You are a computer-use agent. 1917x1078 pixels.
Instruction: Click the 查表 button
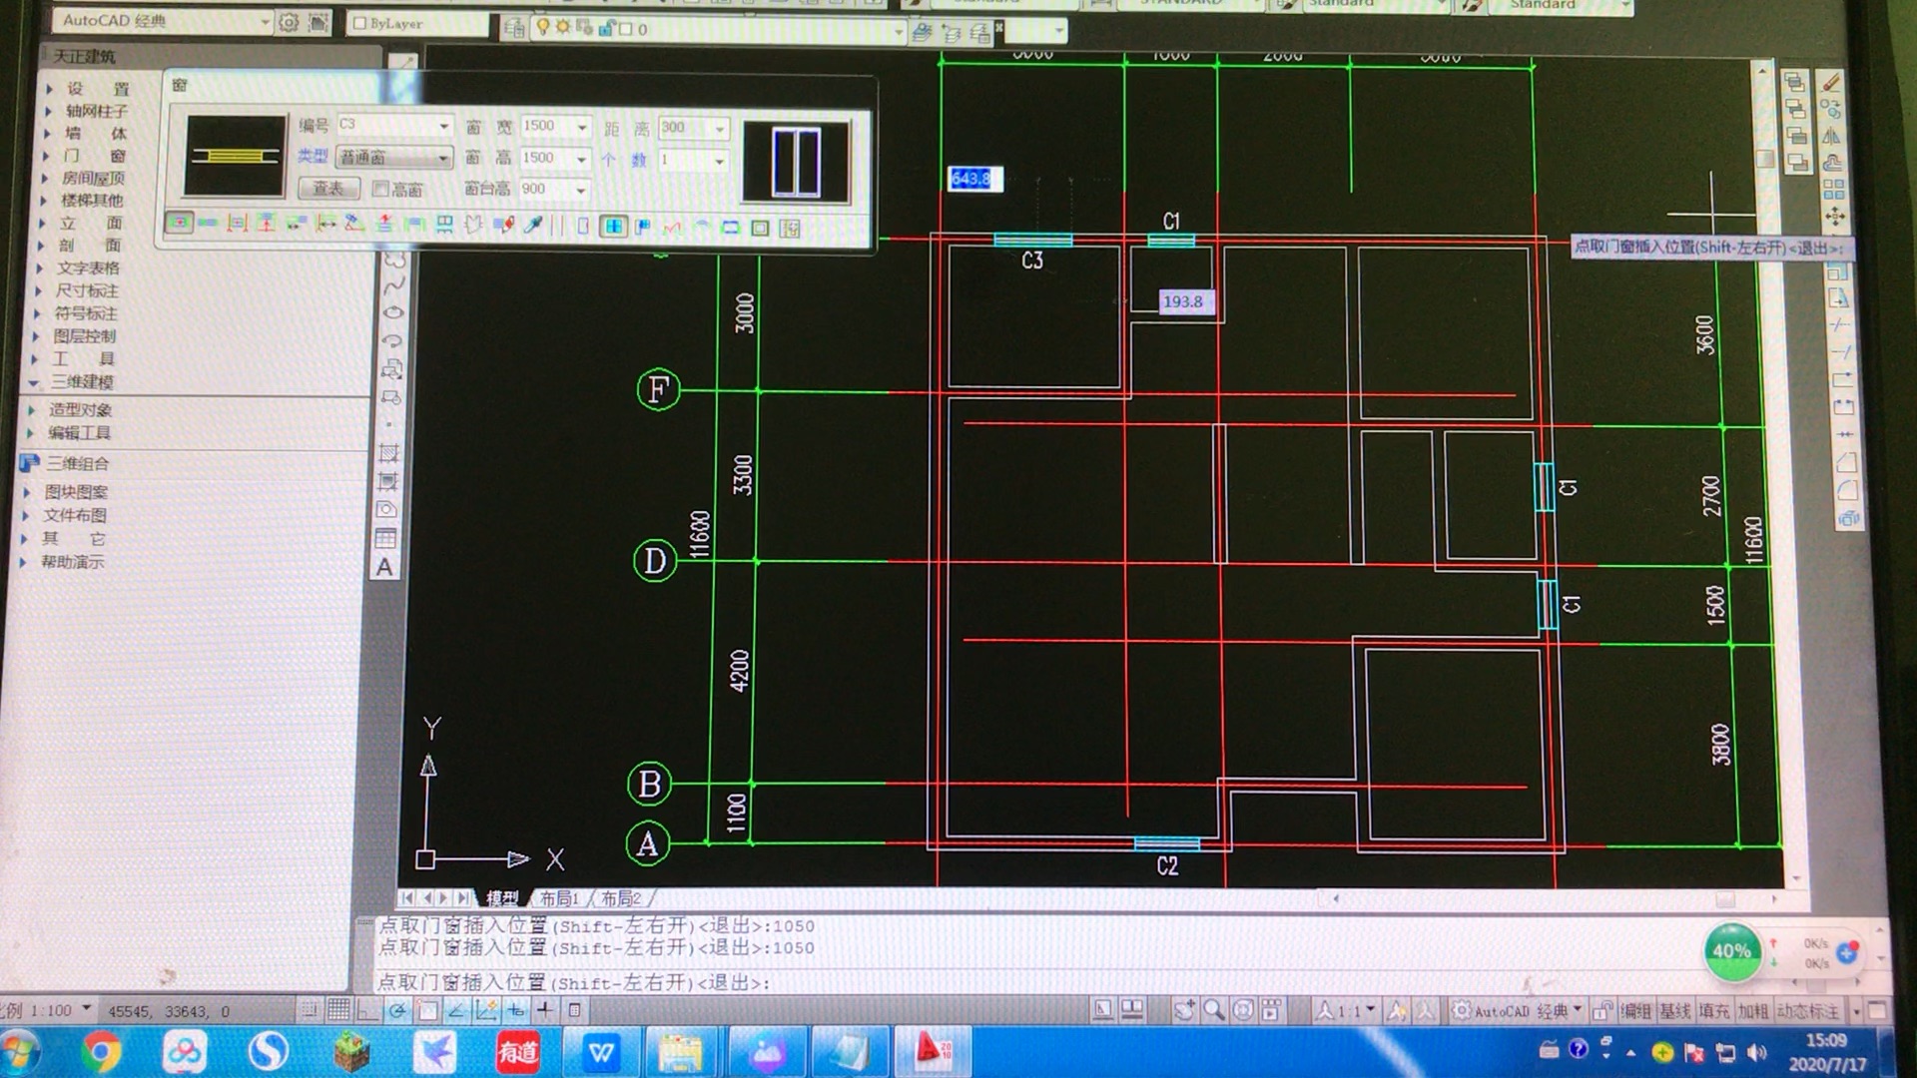point(328,189)
